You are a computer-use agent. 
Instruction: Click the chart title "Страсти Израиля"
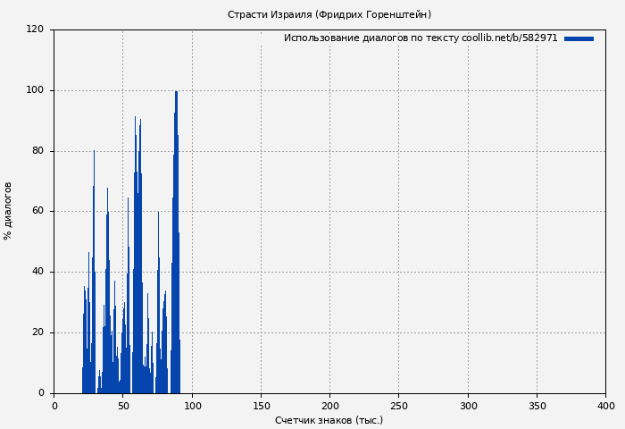point(329,14)
